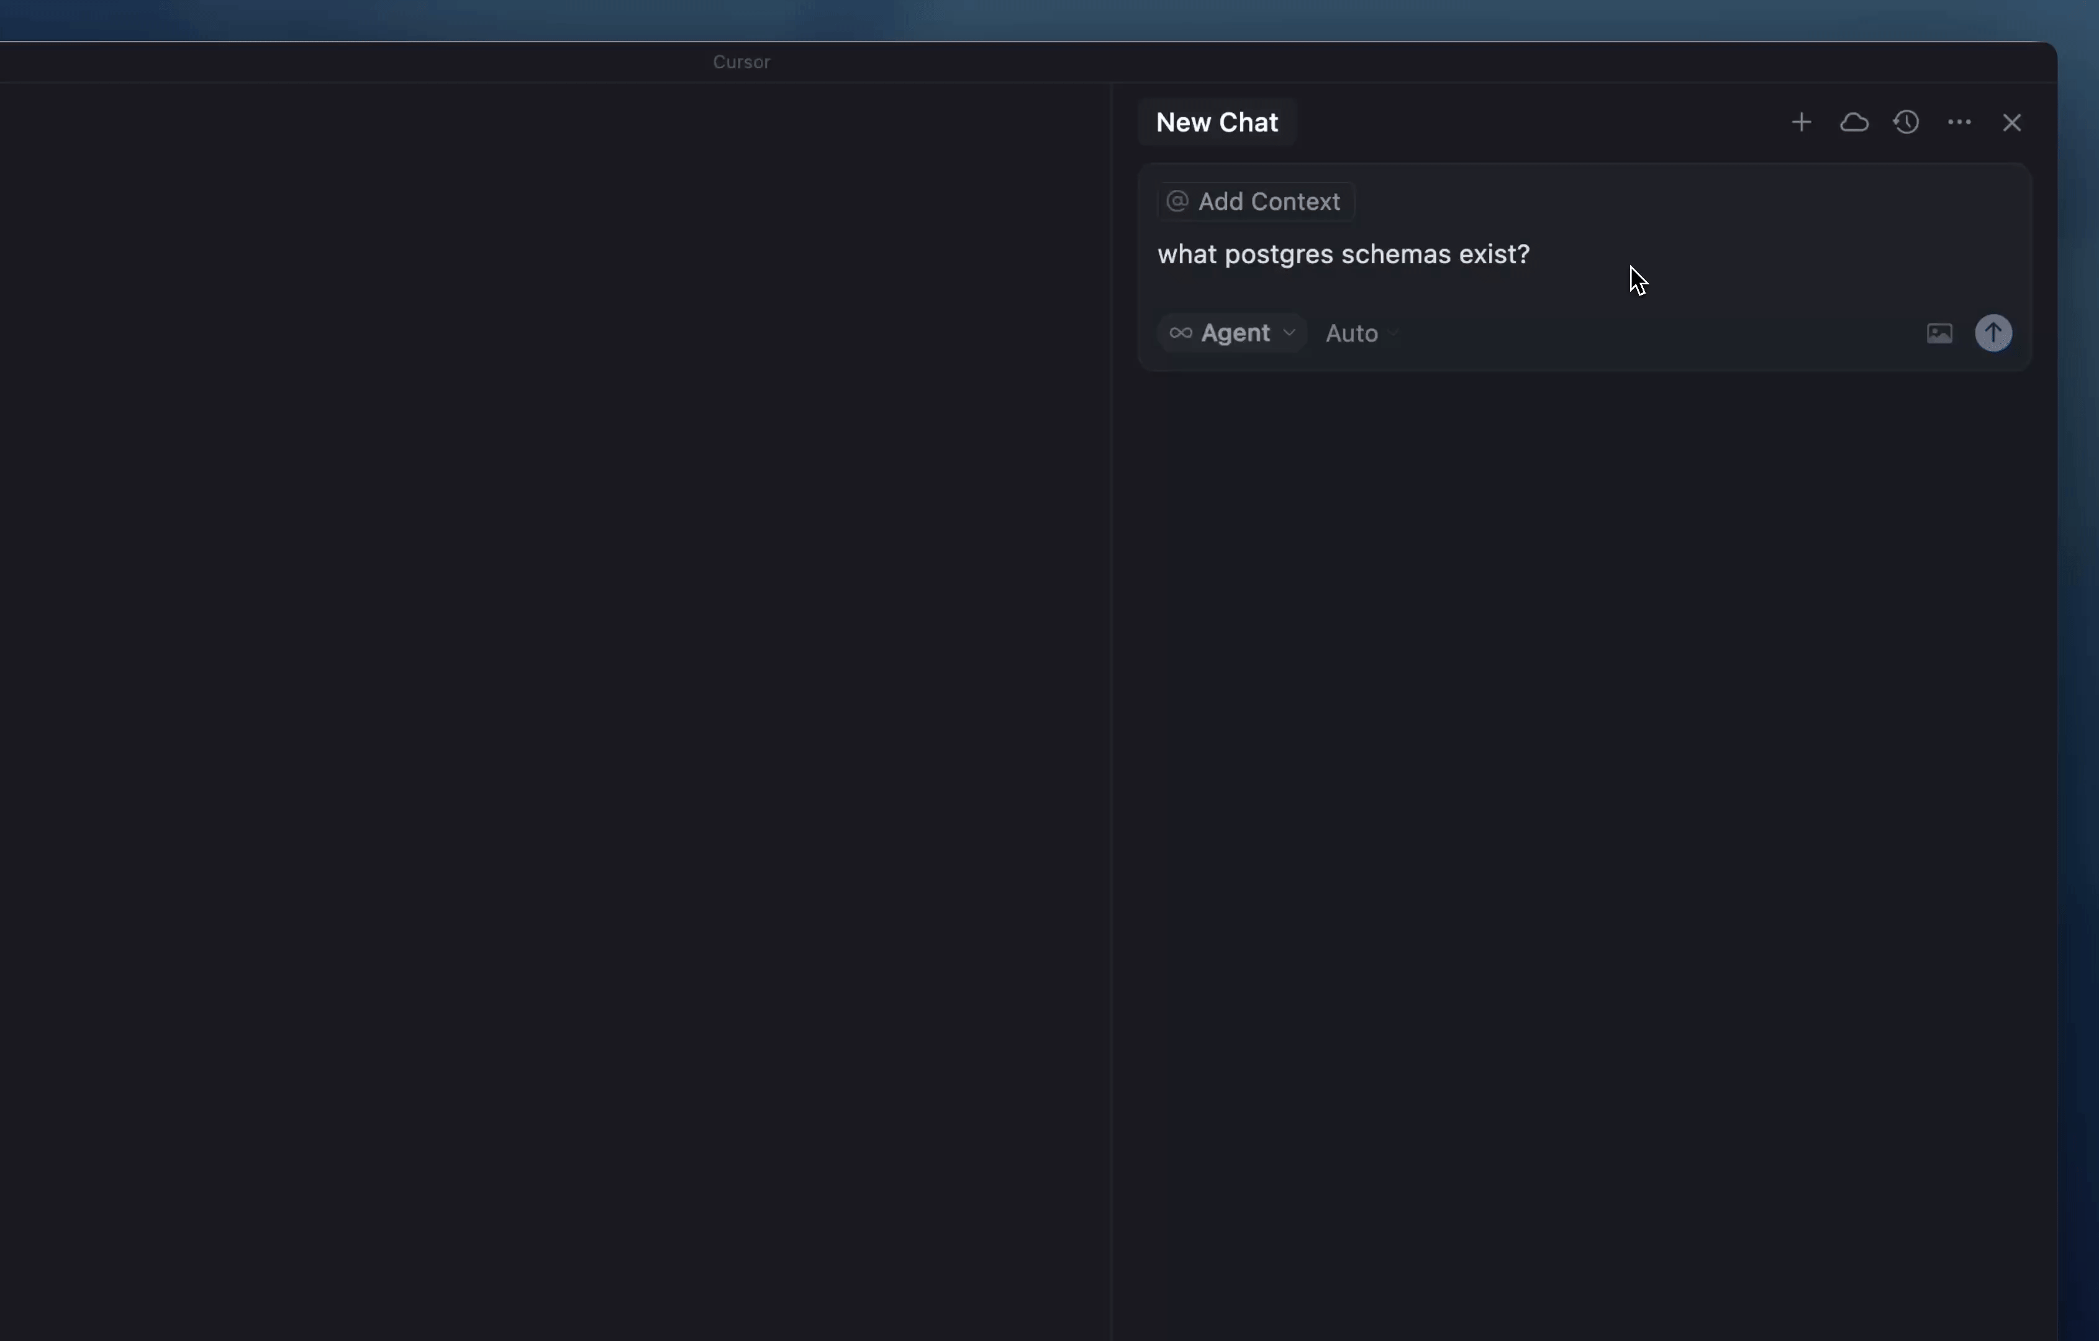Close the chat side panel

(2012, 122)
